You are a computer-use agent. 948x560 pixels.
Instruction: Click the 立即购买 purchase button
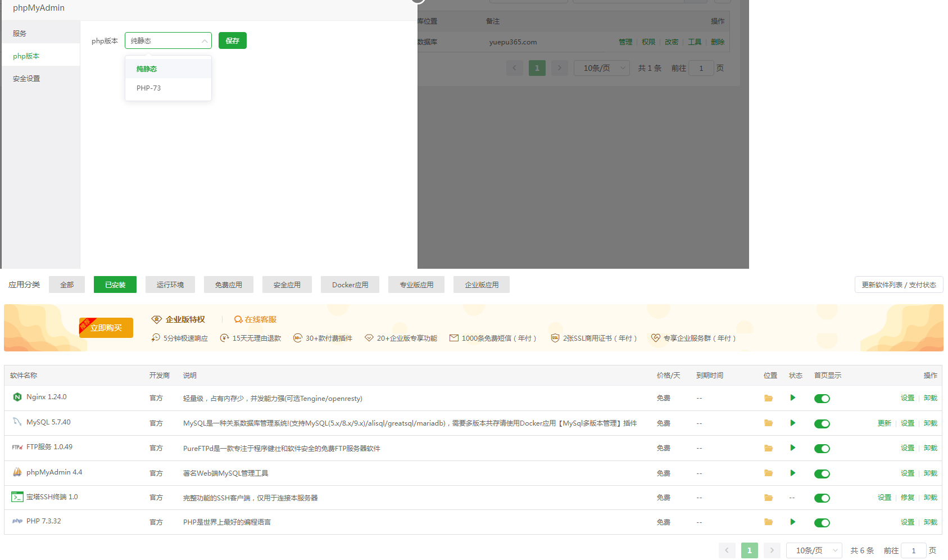coord(106,328)
